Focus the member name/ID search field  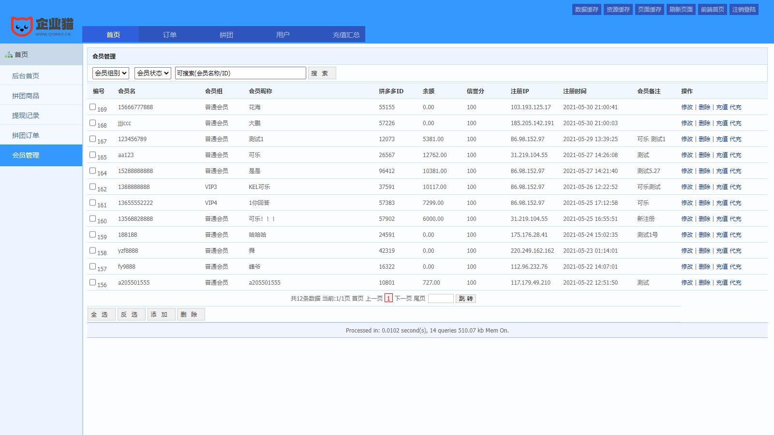(240, 73)
